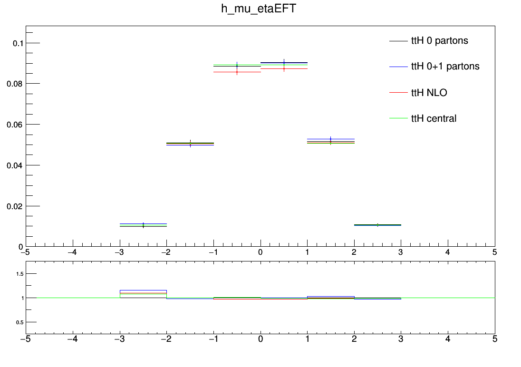Click the -3 label on main plot x-axis
521x367 pixels.
coord(119,252)
